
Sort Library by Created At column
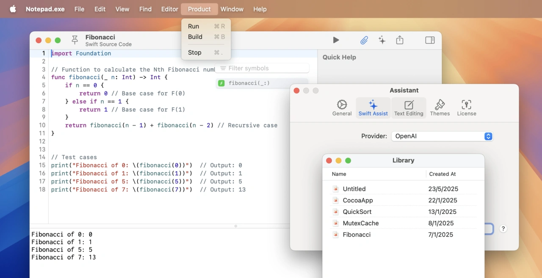point(442,174)
